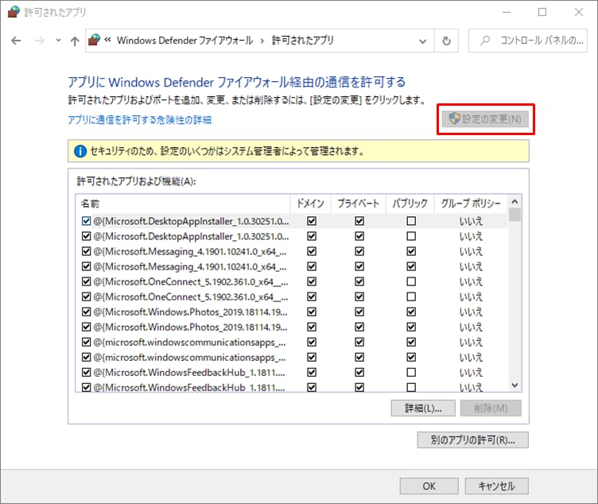Refresh the page with the reload icon
This screenshot has height=504, width=598.
(446, 41)
